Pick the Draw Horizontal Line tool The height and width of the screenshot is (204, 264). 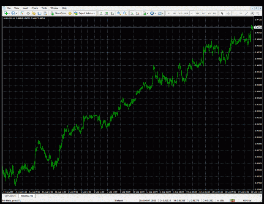tap(241, 13)
